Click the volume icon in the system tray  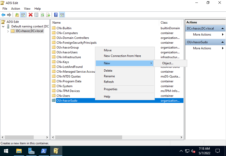point(193,151)
